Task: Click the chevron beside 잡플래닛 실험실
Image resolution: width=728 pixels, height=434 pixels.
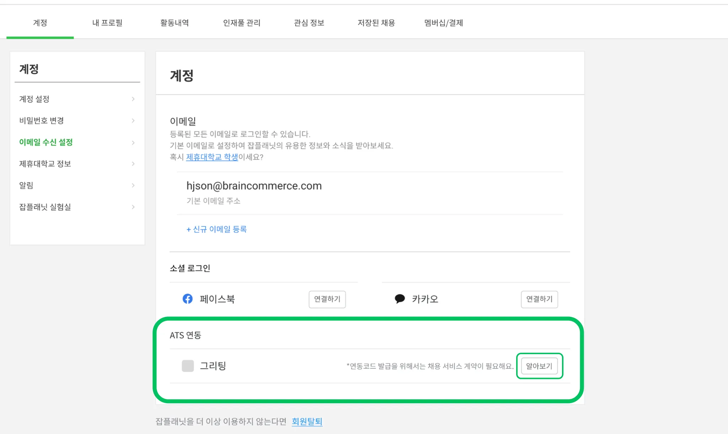Action: point(133,207)
